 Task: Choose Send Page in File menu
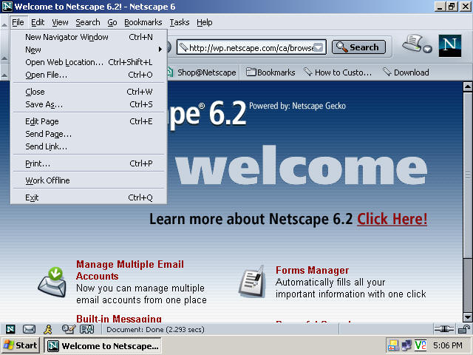pos(89,134)
